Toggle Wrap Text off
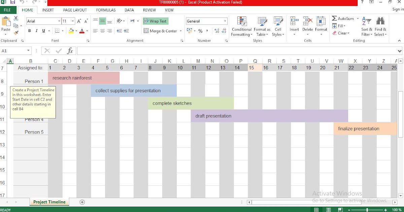This screenshot has height=212, width=404. (x=156, y=21)
